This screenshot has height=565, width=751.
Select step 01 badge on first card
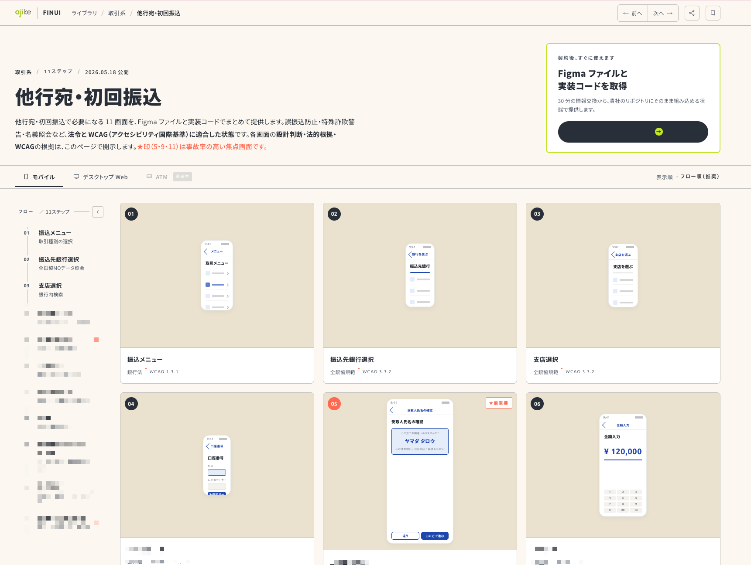(x=131, y=214)
